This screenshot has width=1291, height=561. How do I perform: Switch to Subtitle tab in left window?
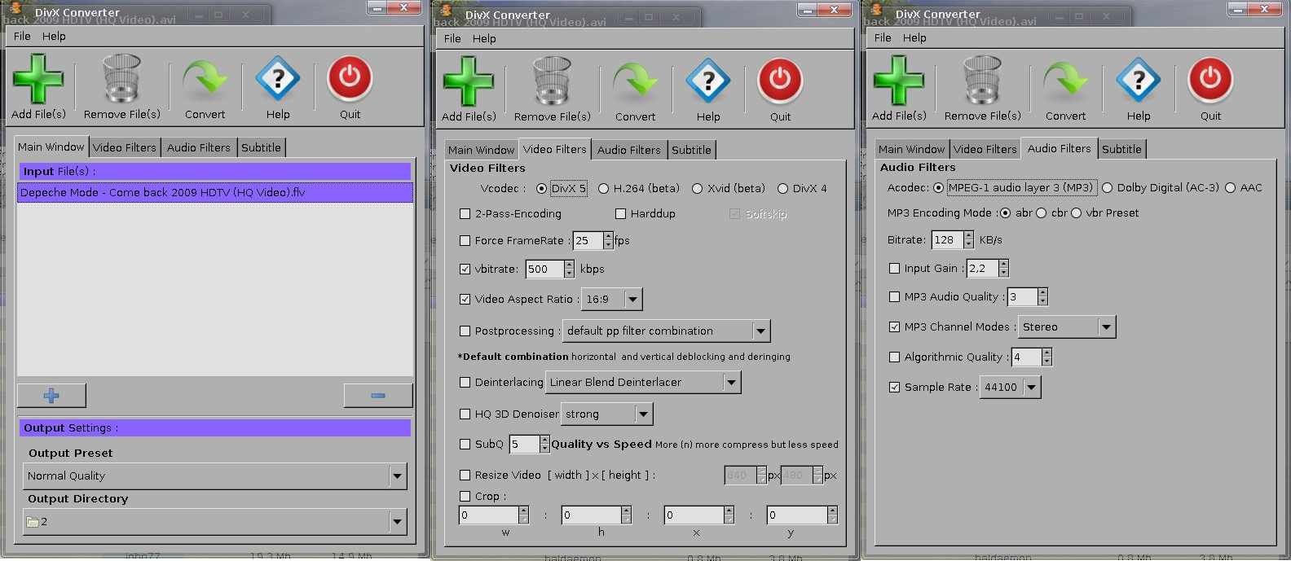262,147
